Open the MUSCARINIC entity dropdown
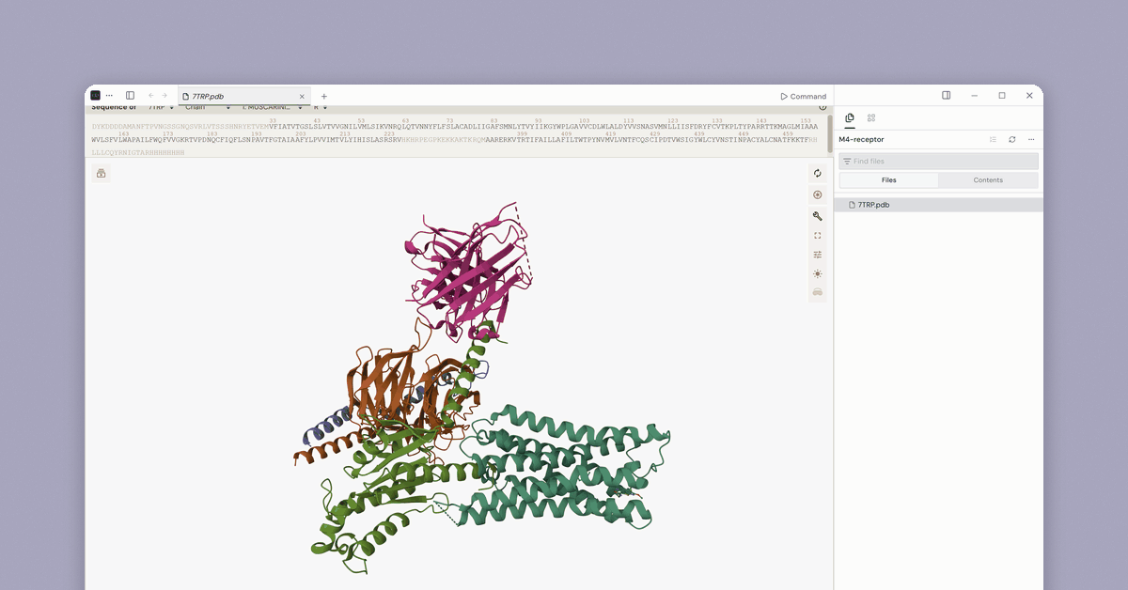The width and height of the screenshot is (1128, 590). (273, 108)
